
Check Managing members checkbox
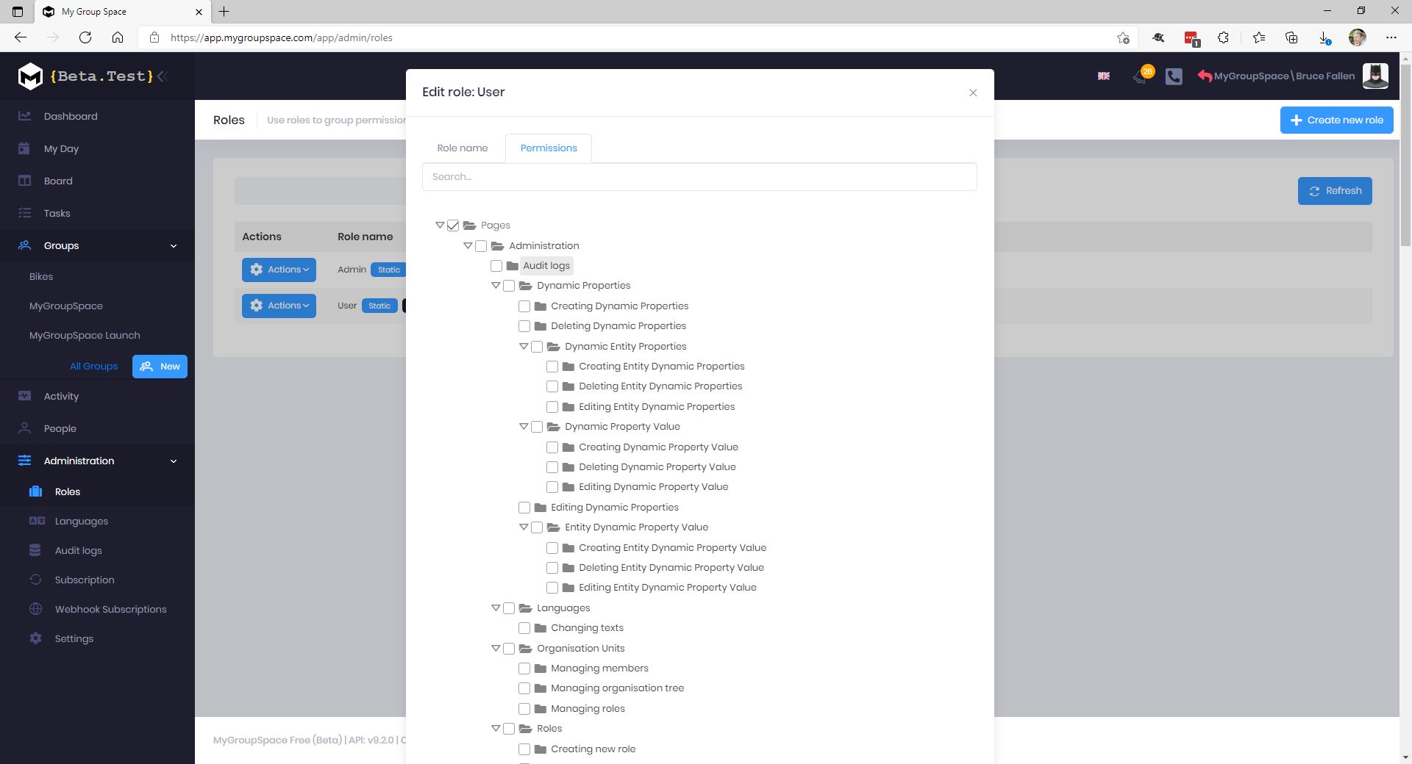click(524, 668)
